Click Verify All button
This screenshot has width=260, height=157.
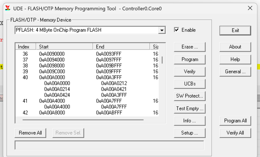[235, 133]
